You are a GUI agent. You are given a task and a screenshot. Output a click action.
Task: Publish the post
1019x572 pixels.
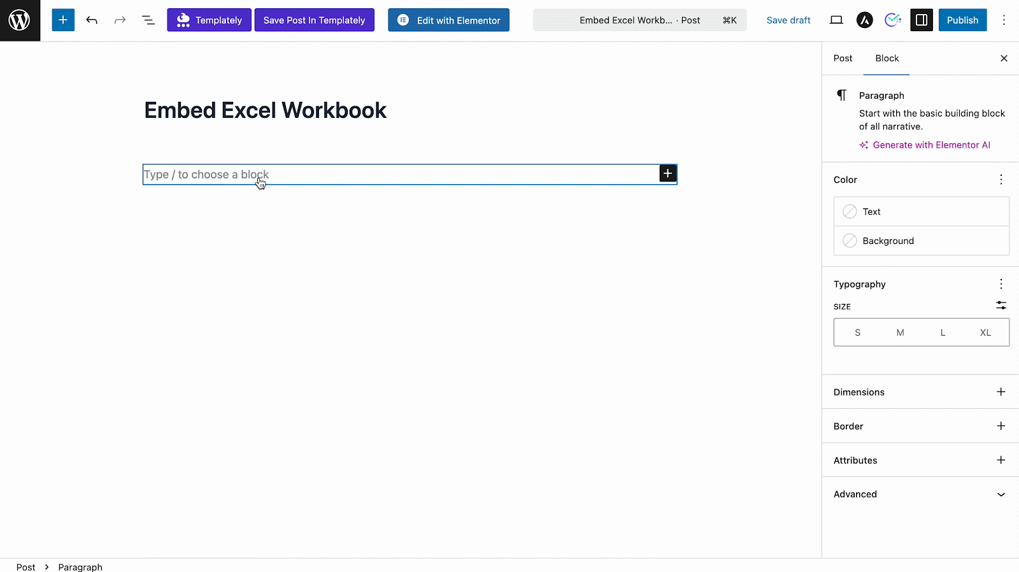[x=962, y=20]
